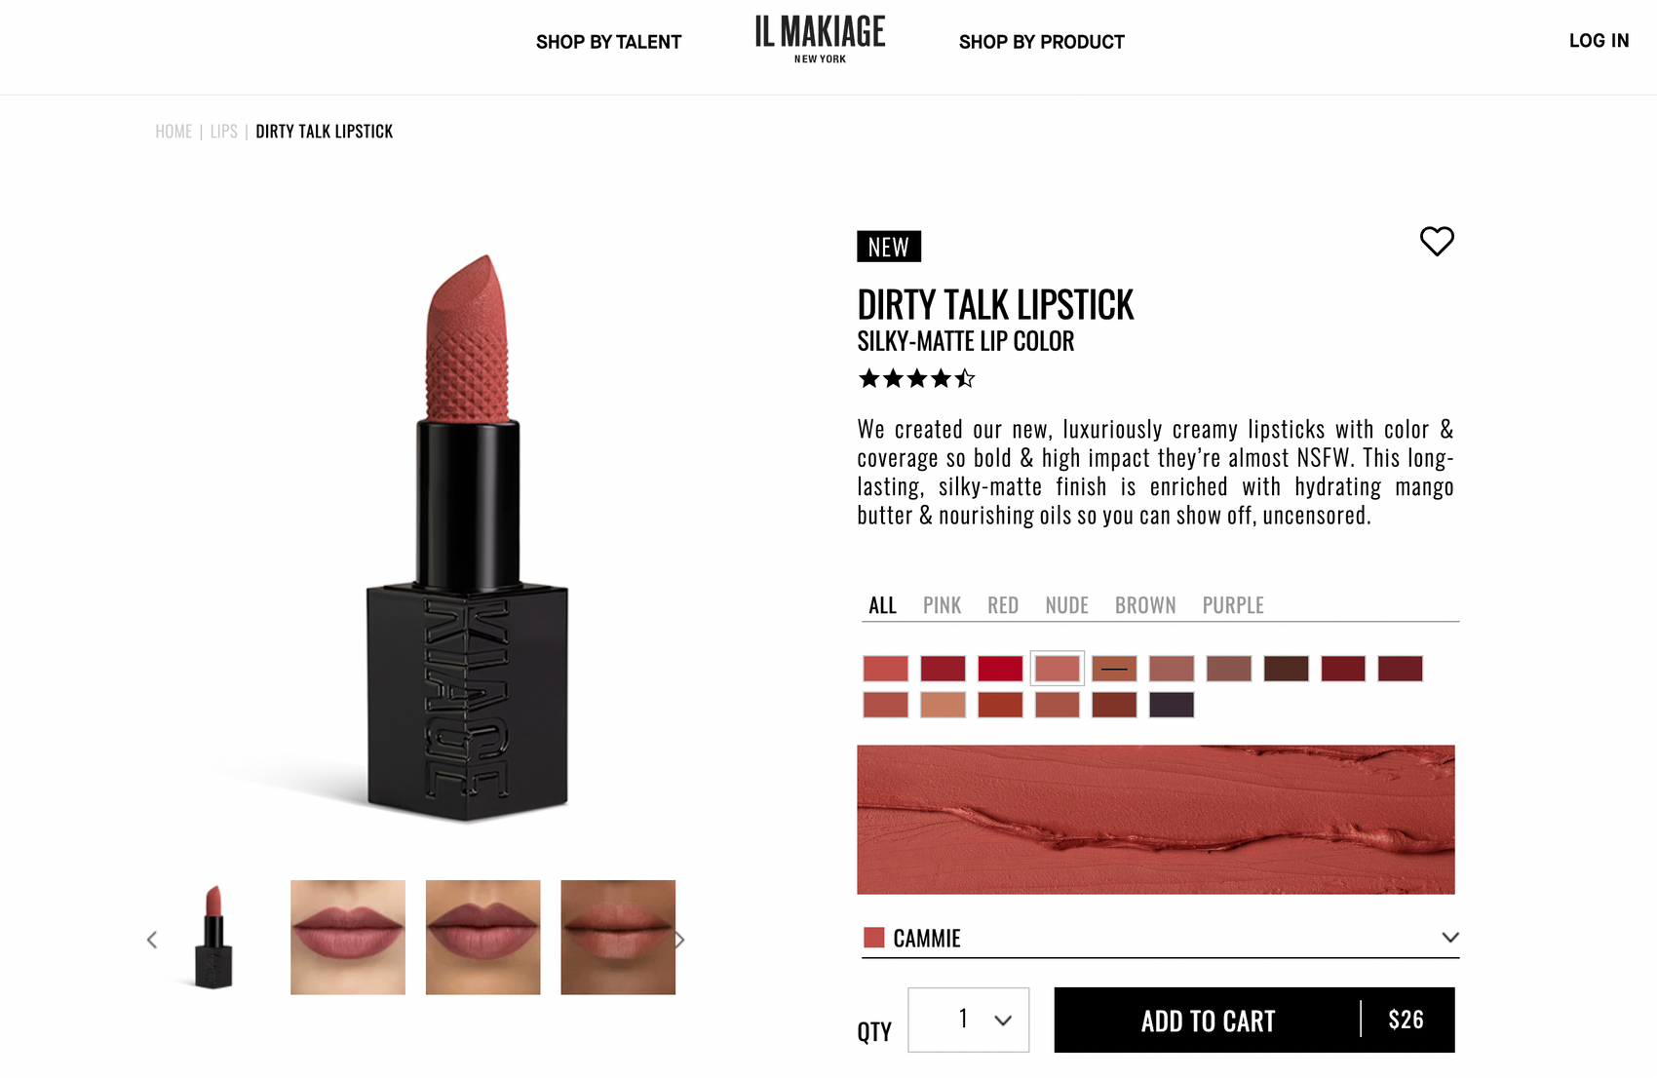
Task: Pick the bright red shade swatch
Action: 1000,669
